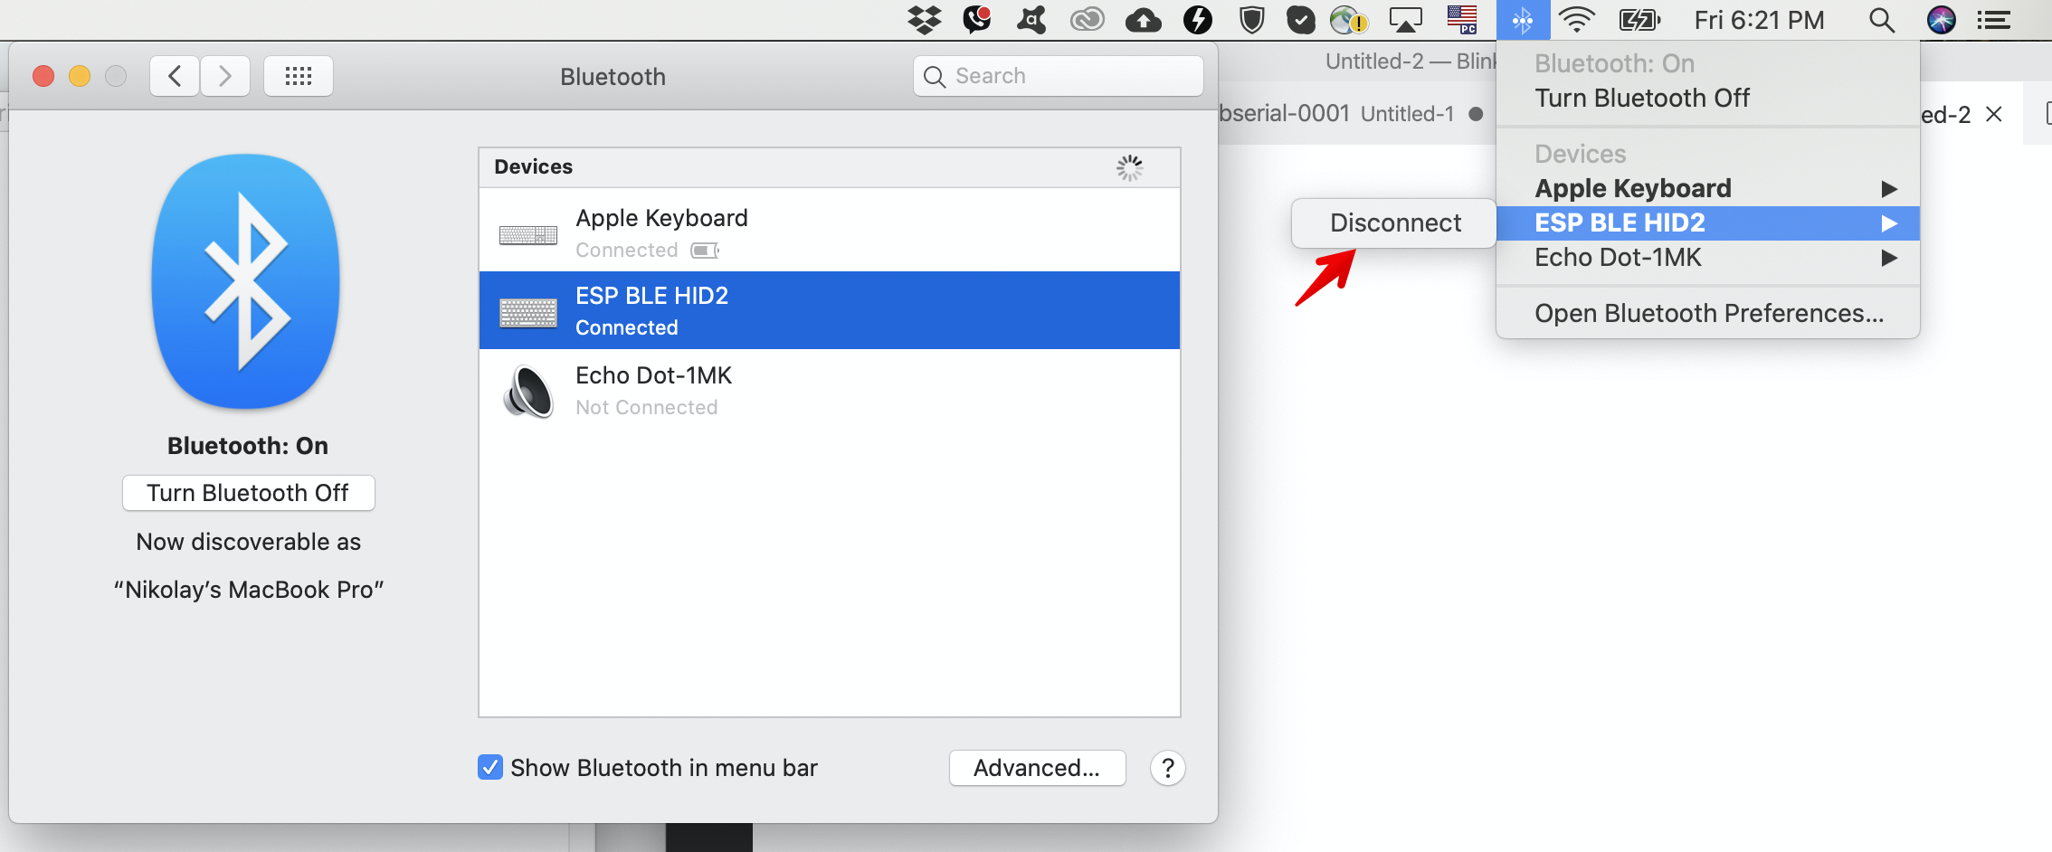2052x852 pixels.
Task: Expand Echo Dot-1MK submenu in Bluetooth menu
Action: [x=1707, y=258]
